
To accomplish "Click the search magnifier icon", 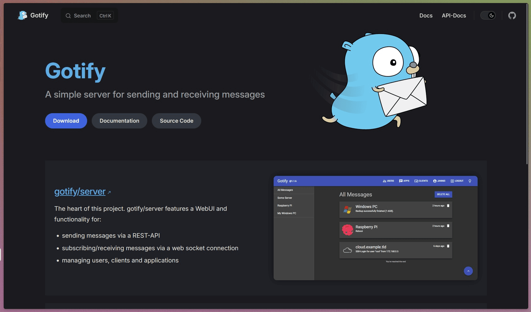I will 68,16.
